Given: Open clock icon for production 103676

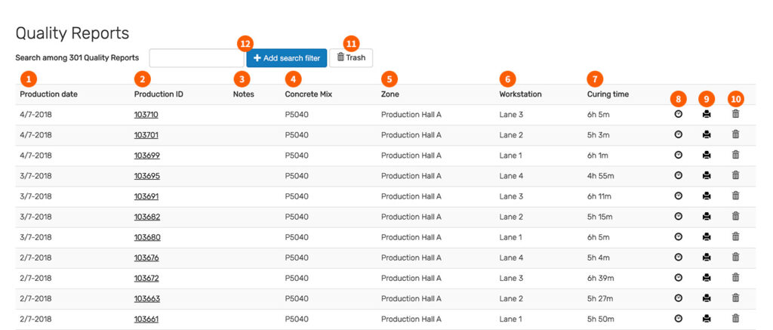Looking at the screenshot, I should (679, 257).
